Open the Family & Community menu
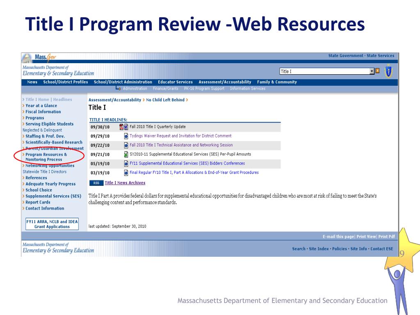 (x=277, y=82)
